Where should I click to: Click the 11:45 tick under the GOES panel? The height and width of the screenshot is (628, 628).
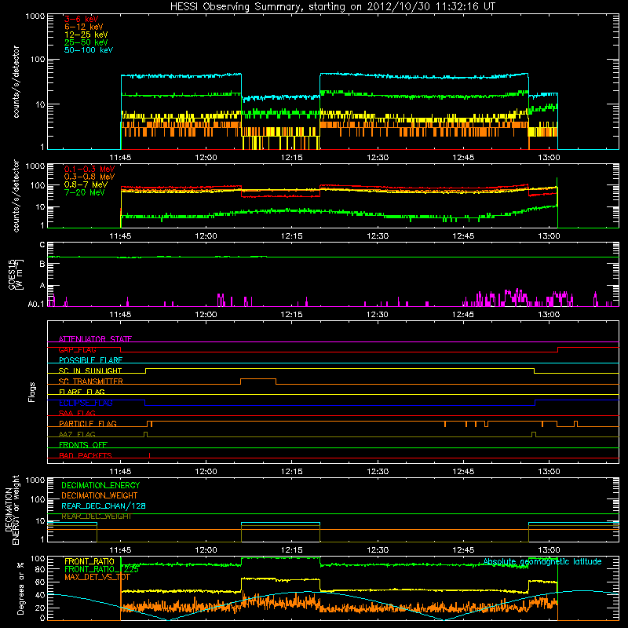point(121,315)
